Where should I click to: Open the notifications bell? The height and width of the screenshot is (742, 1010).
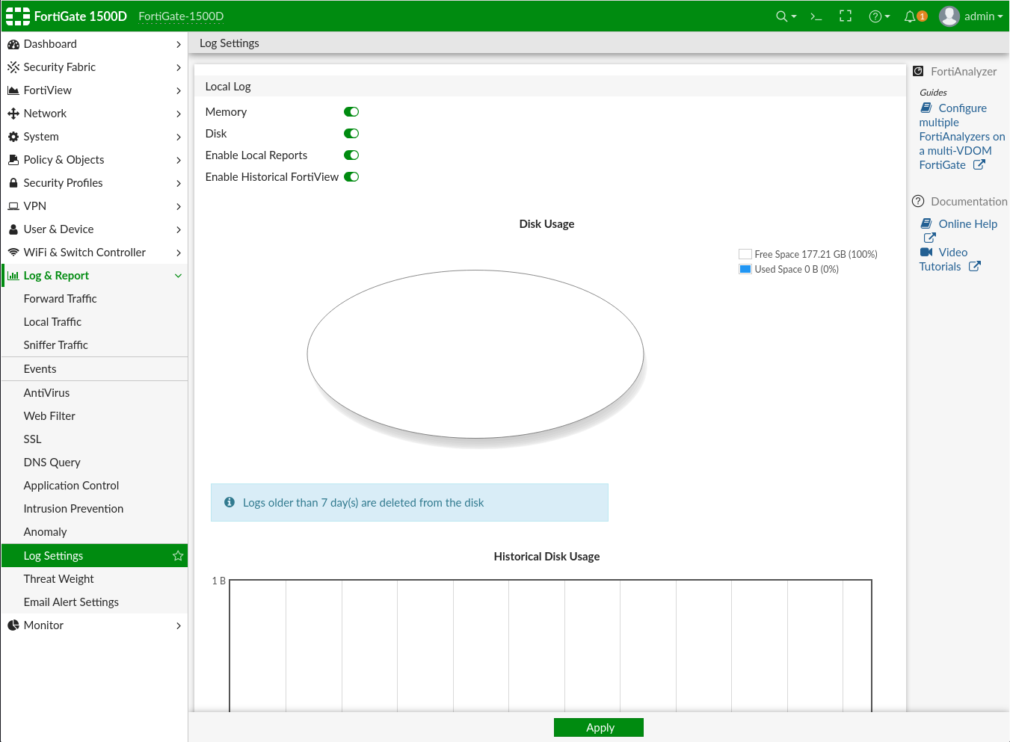click(x=911, y=16)
